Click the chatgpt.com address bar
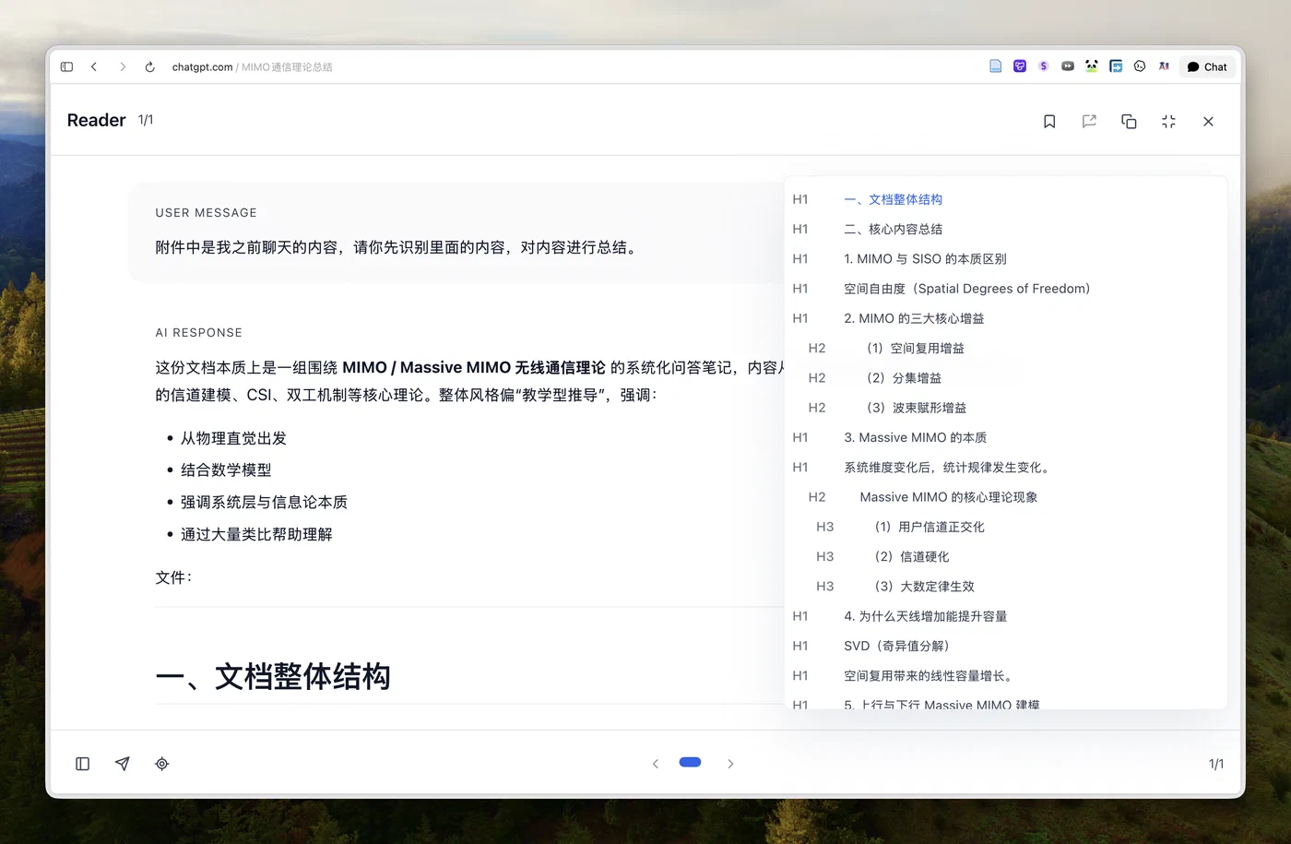1291x844 pixels. (252, 66)
